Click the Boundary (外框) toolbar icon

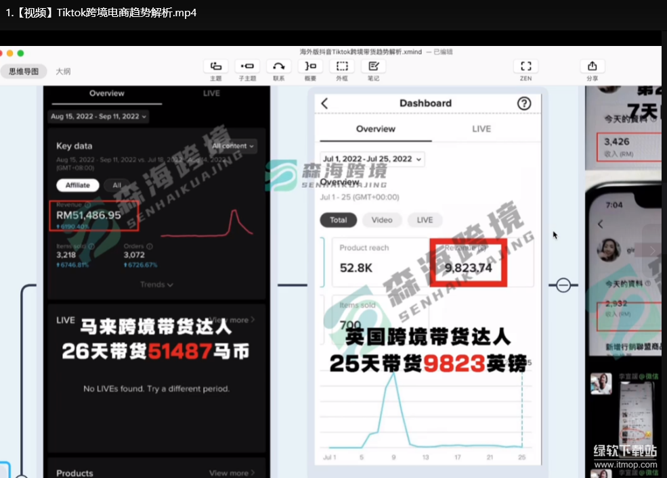click(x=342, y=66)
